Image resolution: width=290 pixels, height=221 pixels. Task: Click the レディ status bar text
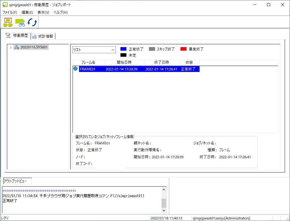5,218
